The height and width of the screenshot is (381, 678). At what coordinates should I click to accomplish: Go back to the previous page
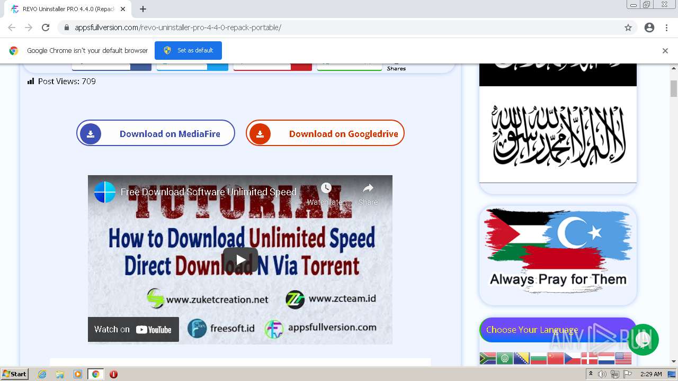pyautogui.click(x=12, y=28)
